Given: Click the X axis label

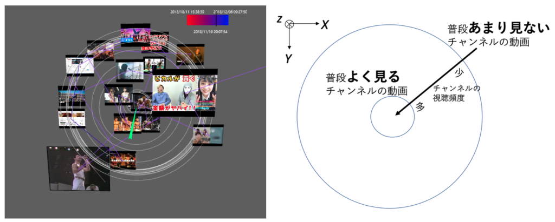Looking at the screenshot, I should click(325, 24).
